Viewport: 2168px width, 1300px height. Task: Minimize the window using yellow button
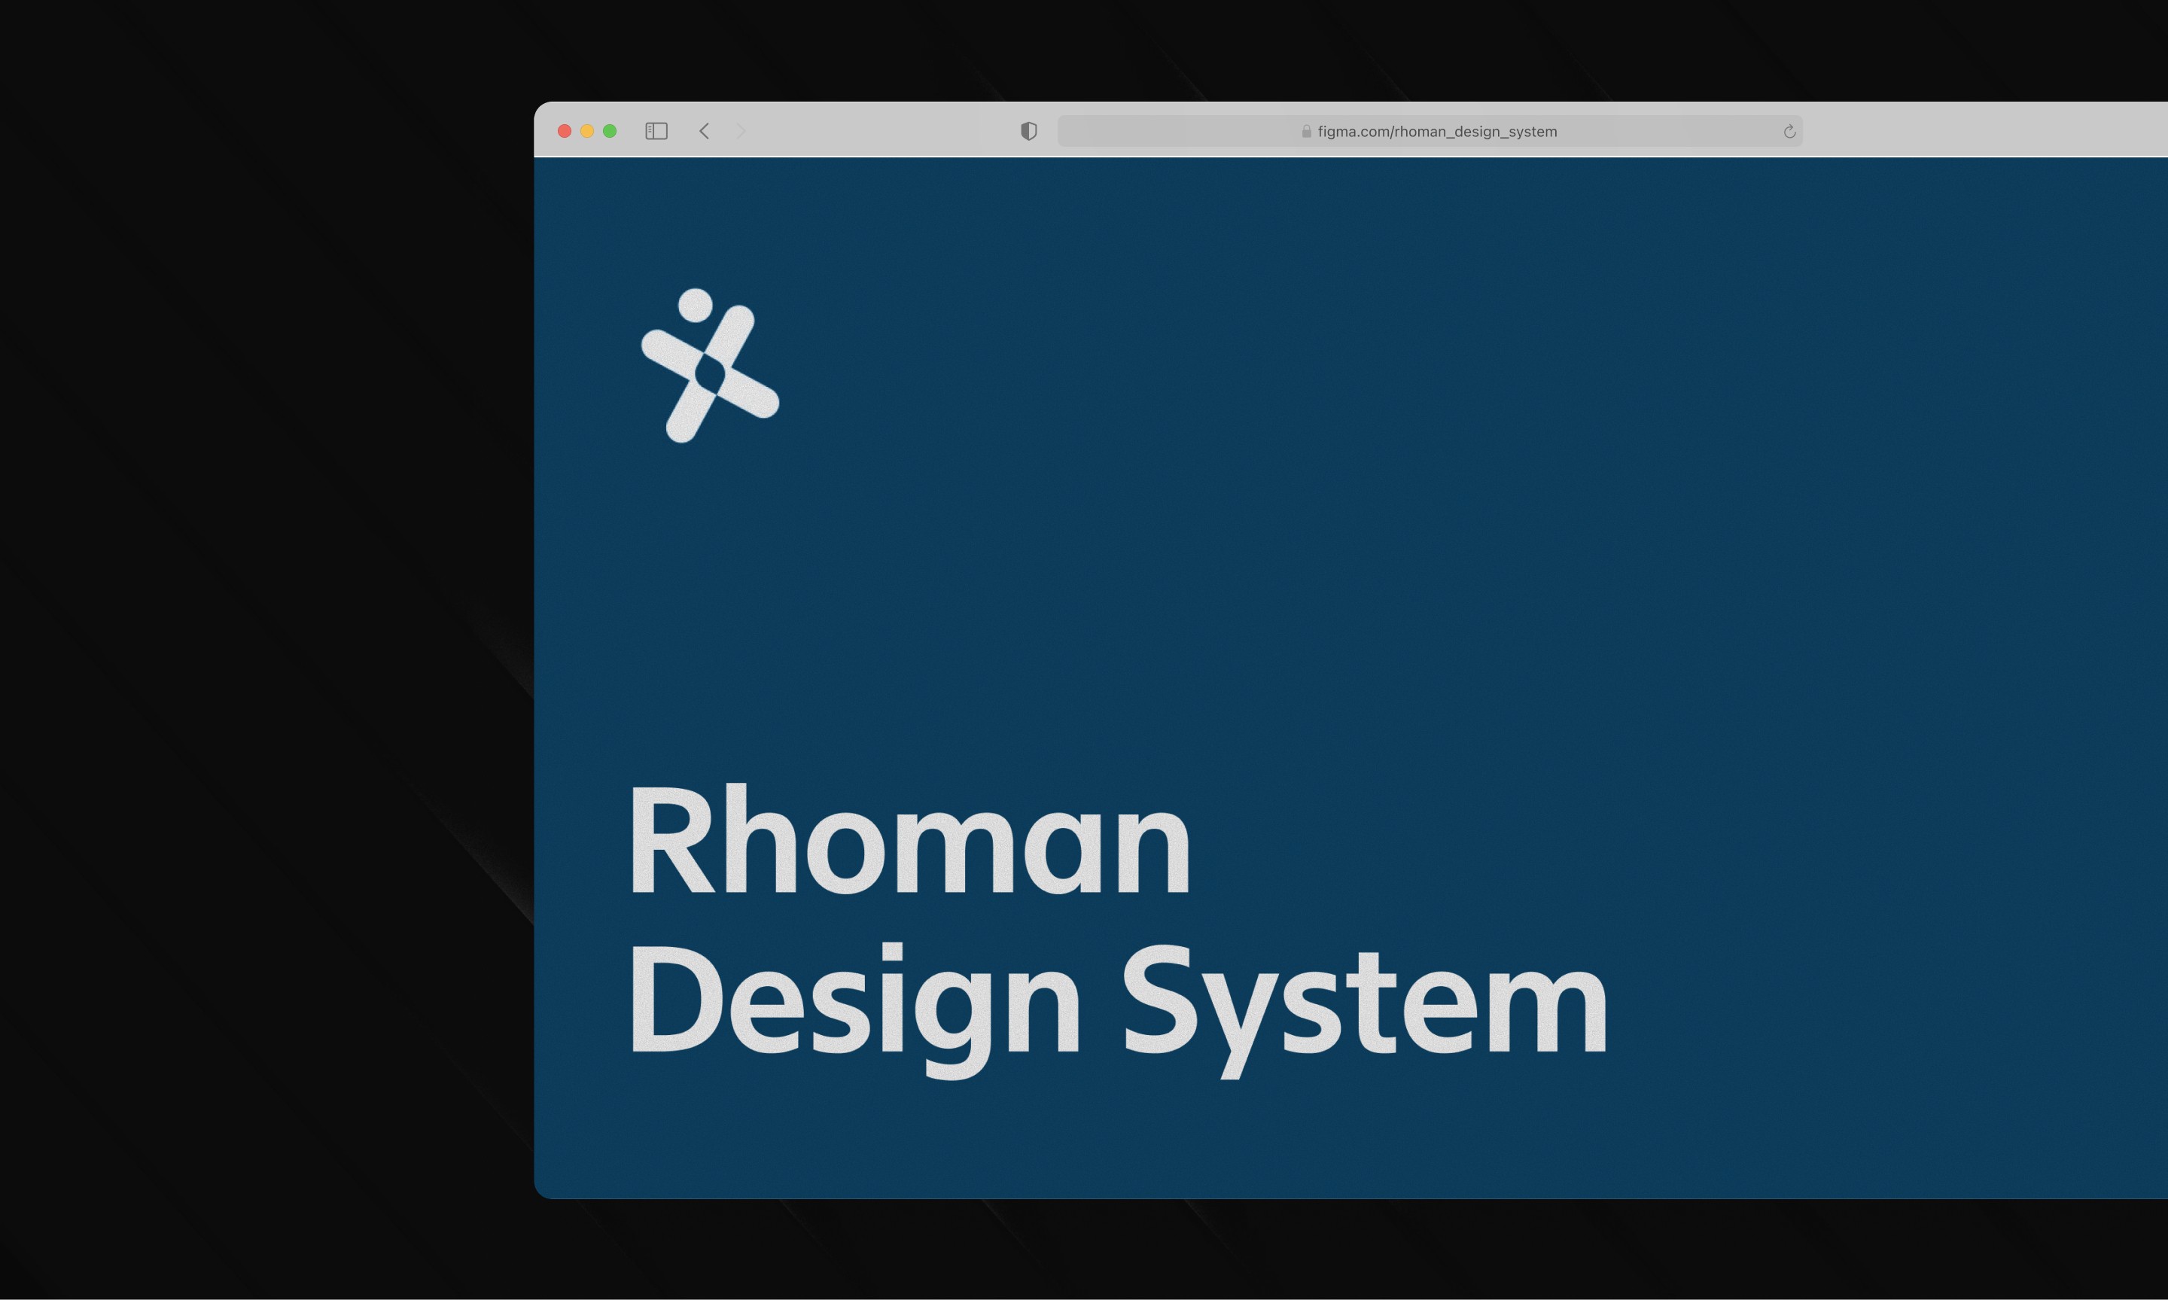tap(587, 132)
